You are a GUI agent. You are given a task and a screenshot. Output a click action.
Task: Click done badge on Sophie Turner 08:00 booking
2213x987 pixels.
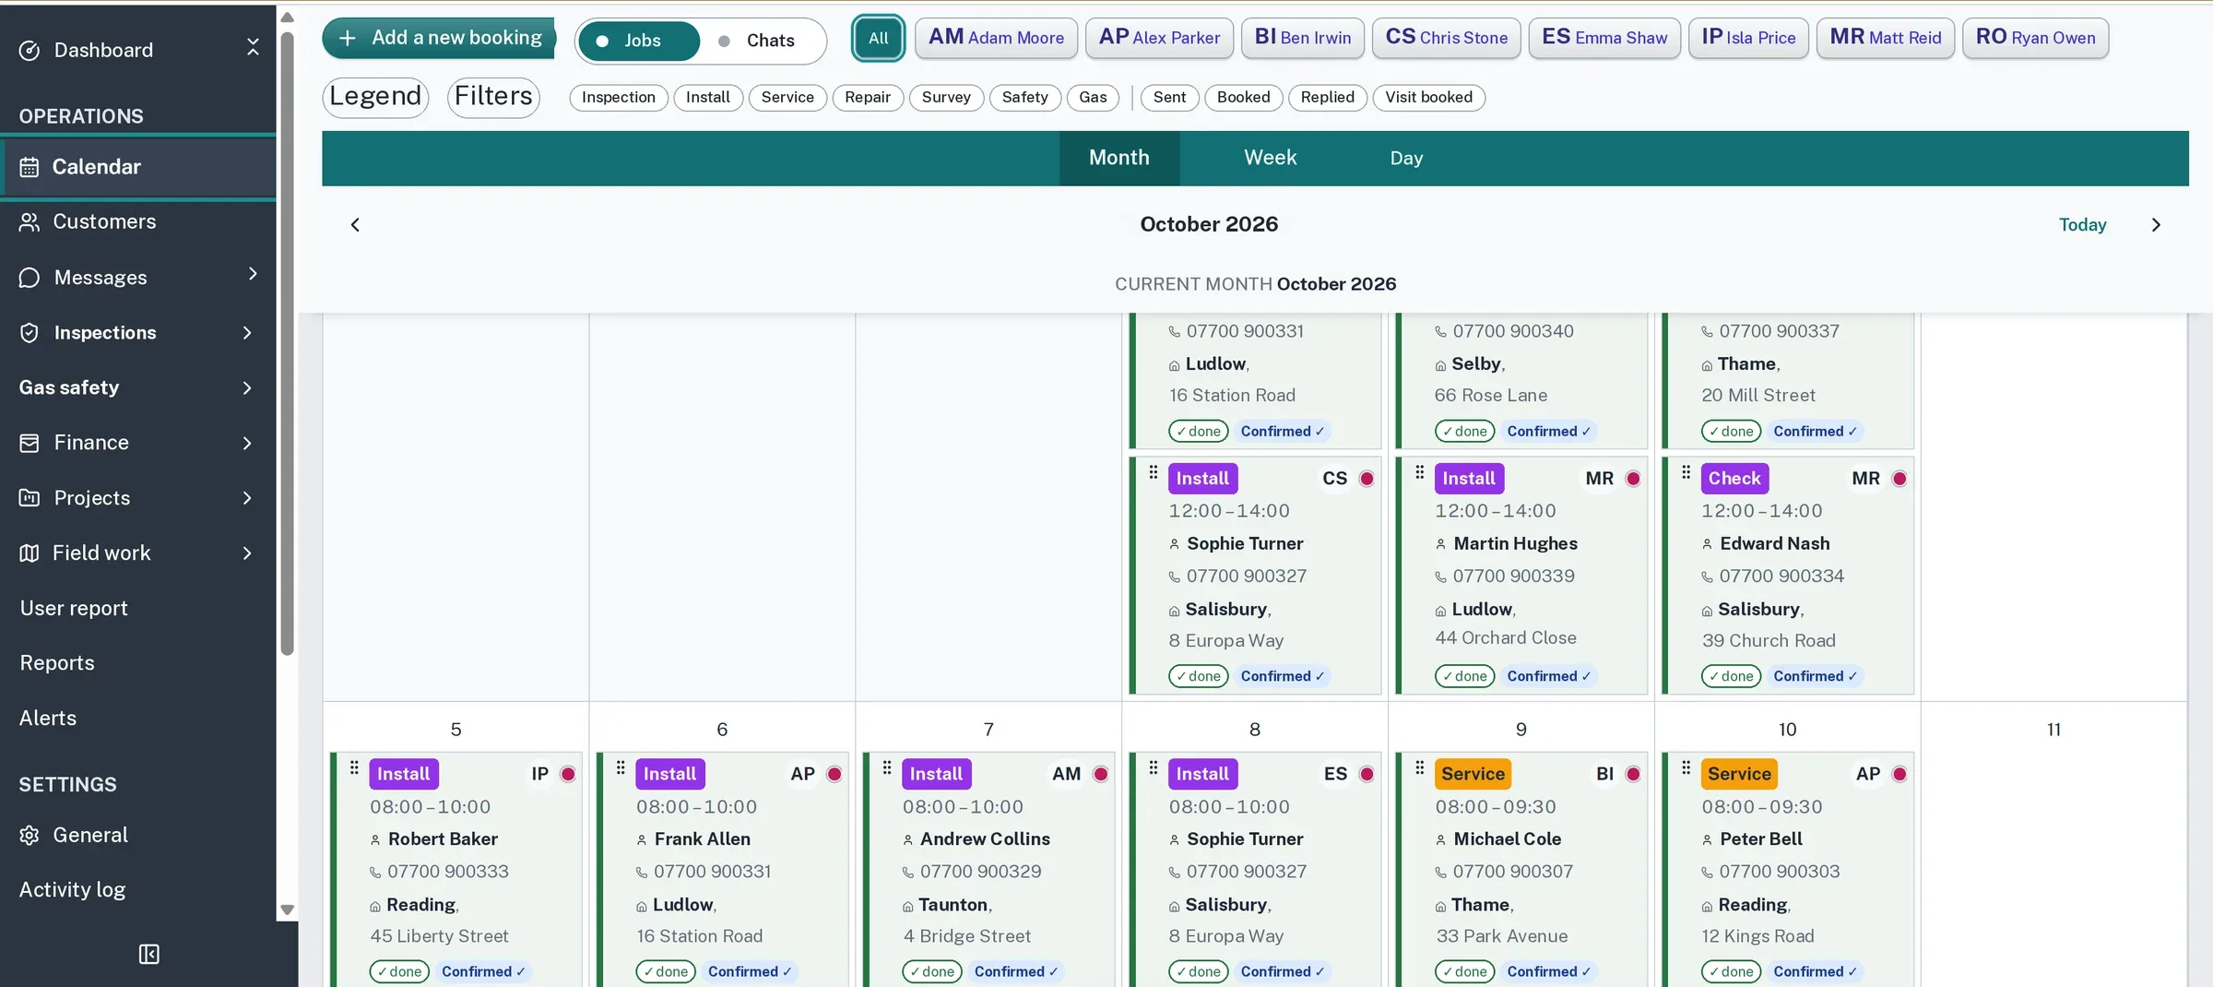[1199, 971]
